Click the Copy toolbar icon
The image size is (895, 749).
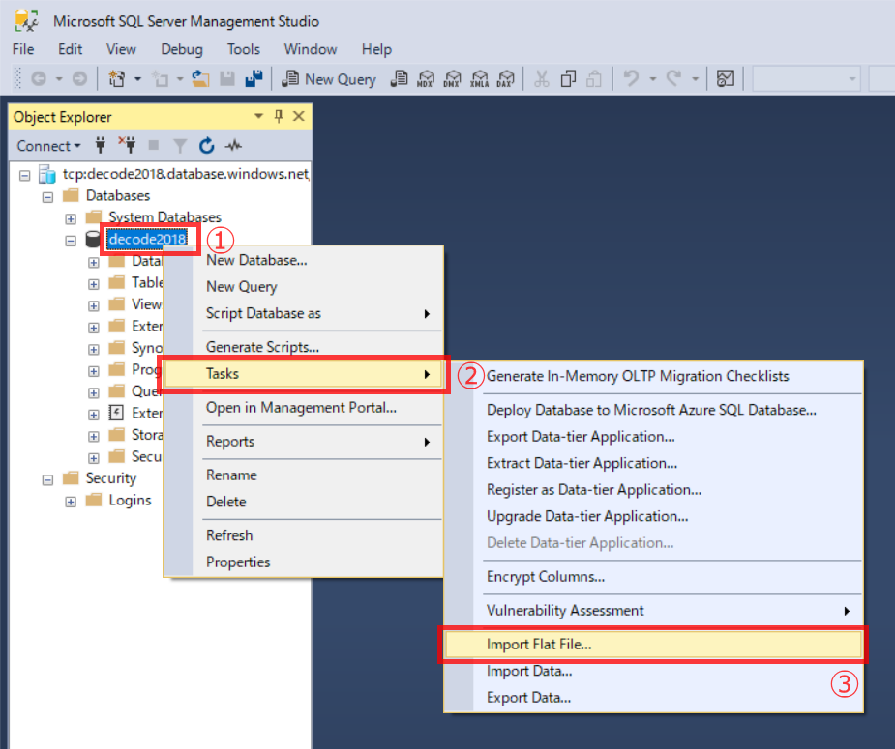(568, 78)
